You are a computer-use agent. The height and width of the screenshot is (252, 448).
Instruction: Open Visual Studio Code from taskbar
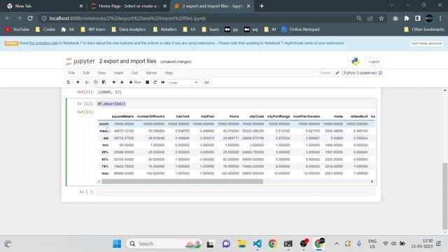[257, 244]
